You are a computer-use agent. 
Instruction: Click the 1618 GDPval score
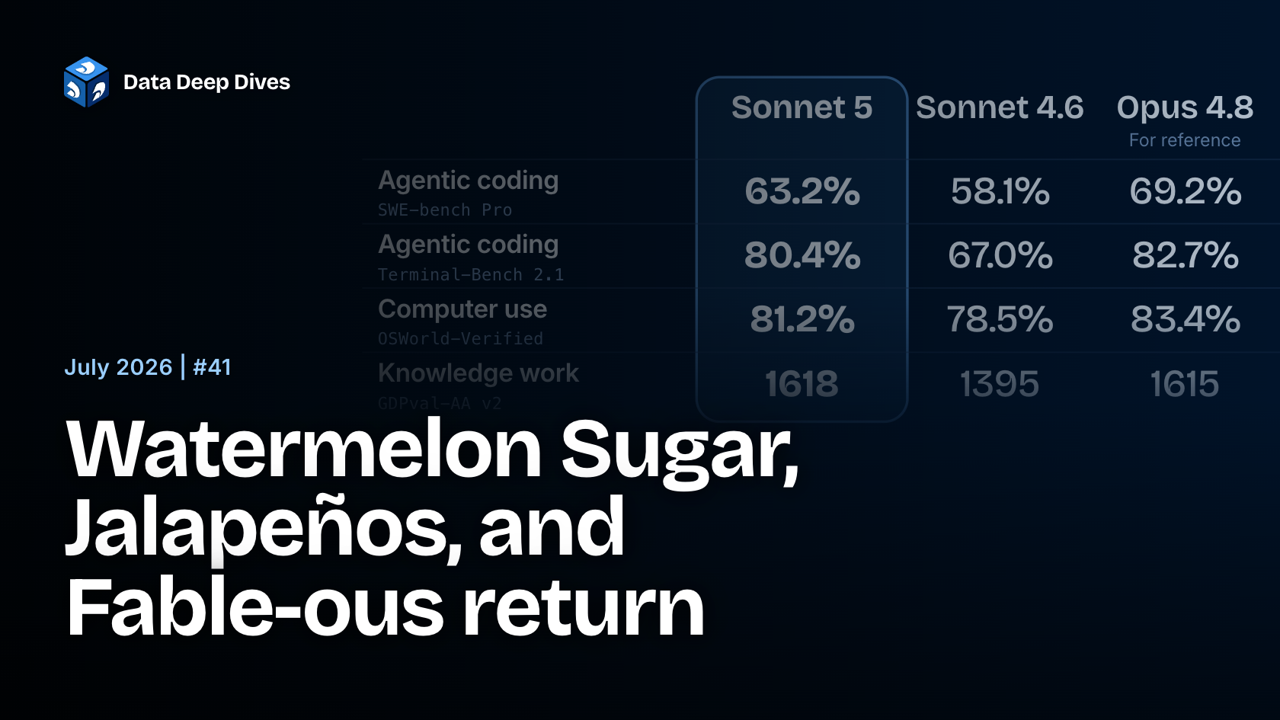point(802,383)
